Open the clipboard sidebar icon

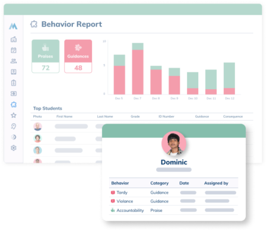(14, 83)
